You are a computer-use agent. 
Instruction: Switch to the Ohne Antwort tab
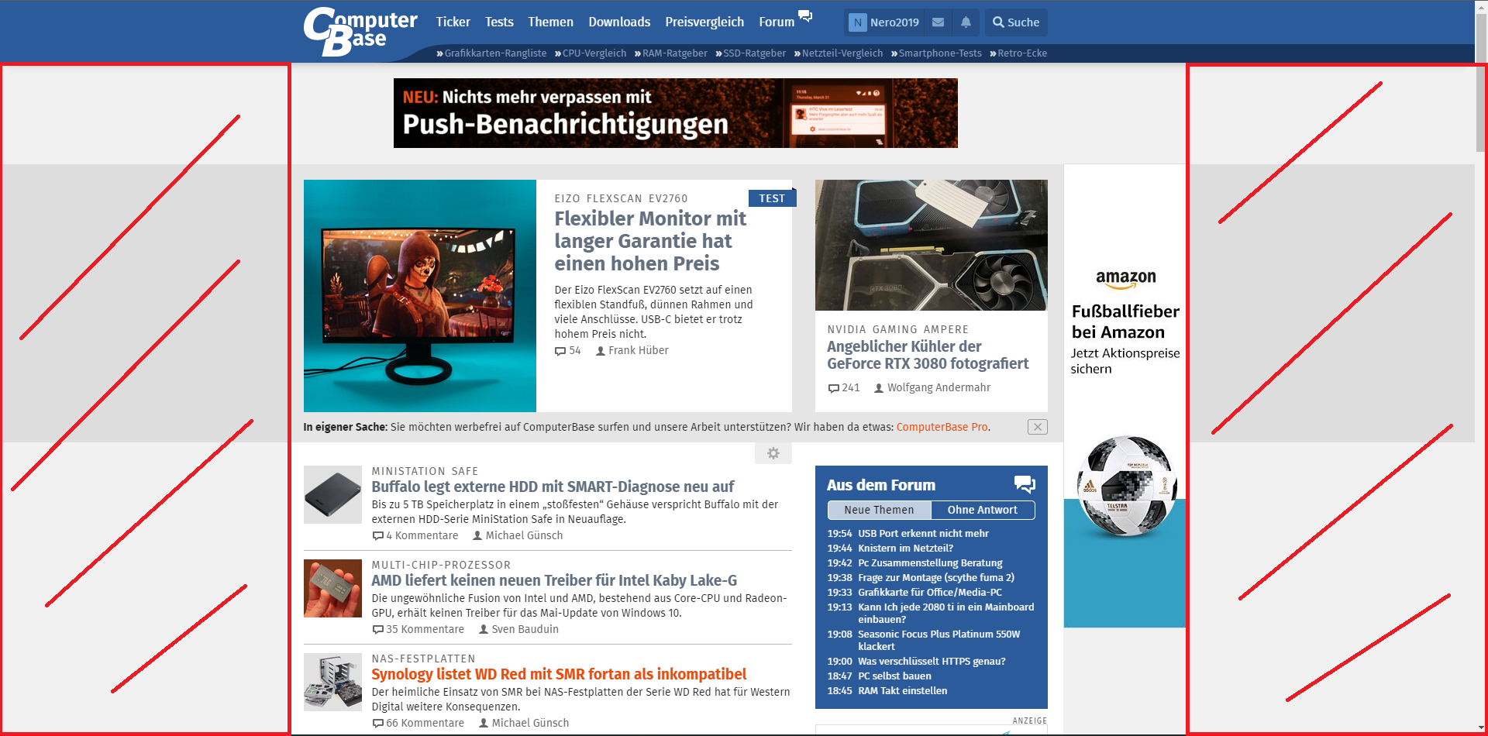(x=983, y=510)
